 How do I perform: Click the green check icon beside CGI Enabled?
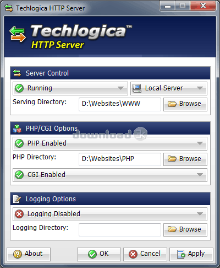[19, 175]
